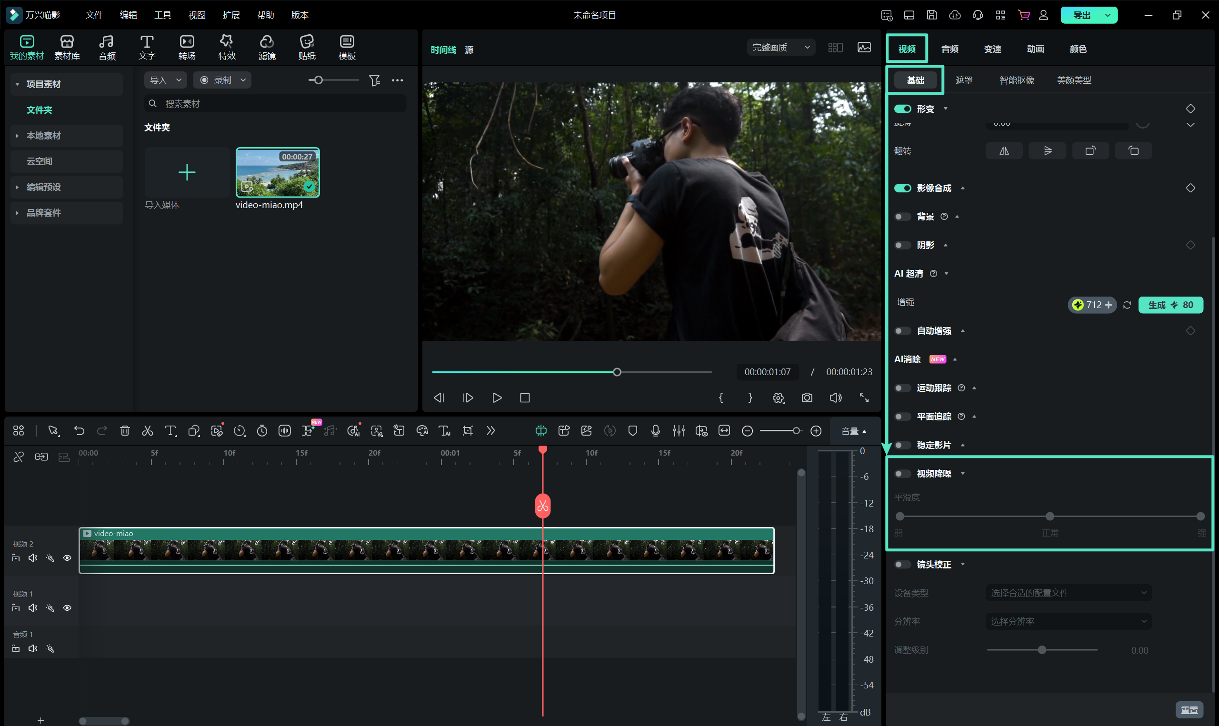Enable the 视频降噪 toggle
1219x726 pixels.
902,474
